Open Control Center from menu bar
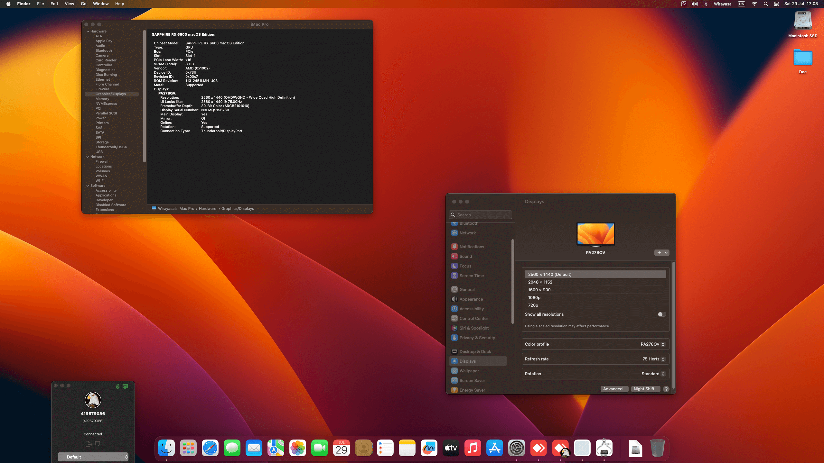This screenshot has height=463, width=824. (776, 4)
